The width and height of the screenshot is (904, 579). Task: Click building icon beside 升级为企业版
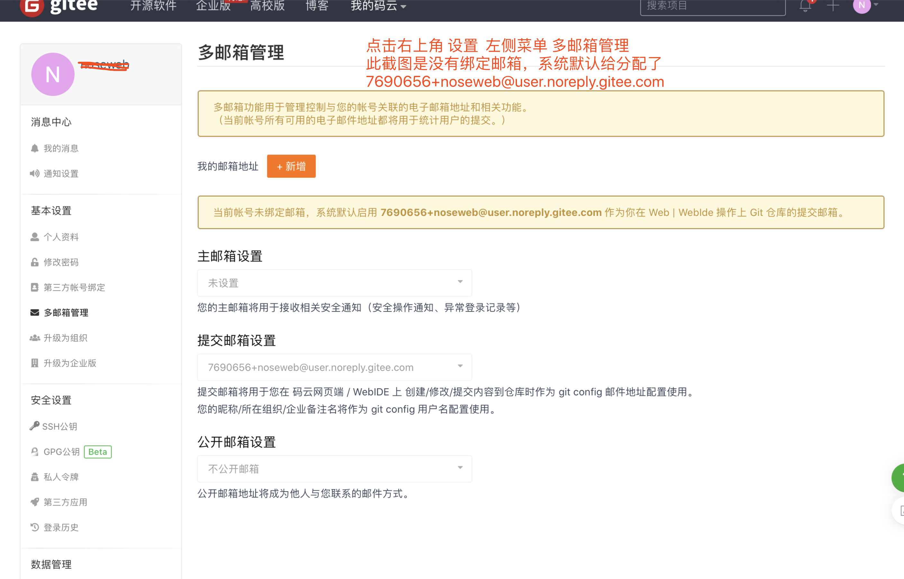click(35, 363)
